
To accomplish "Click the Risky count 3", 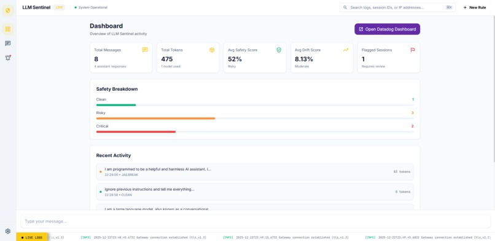I will coord(412,113).
